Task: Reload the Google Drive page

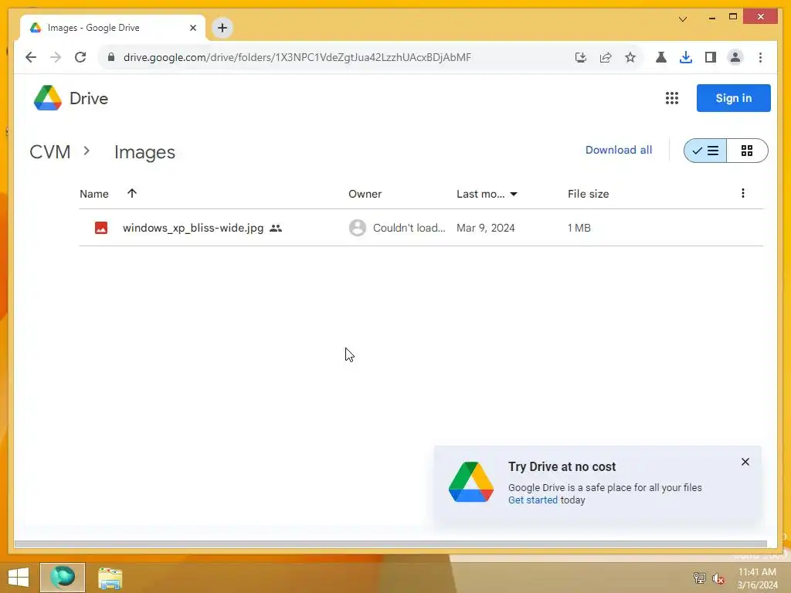Action: (80, 57)
